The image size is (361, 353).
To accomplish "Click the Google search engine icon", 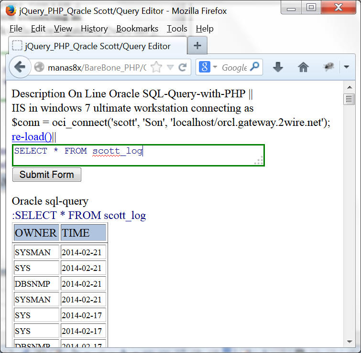I will (205, 67).
